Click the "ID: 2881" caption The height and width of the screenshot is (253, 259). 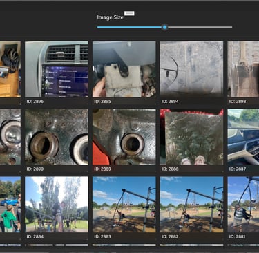(x=238, y=236)
